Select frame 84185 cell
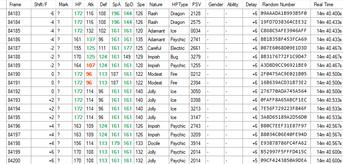This screenshot has height=164, width=343. pos(19,31)
